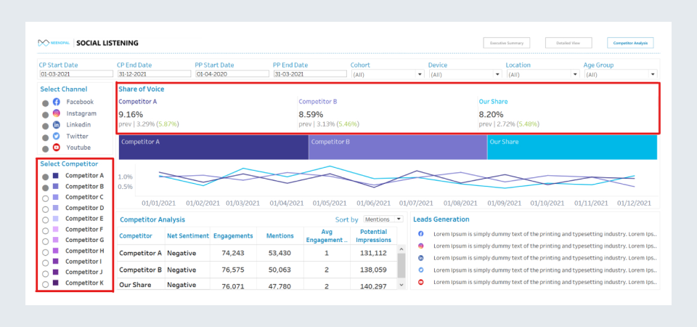The image size is (697, 327).
Task: Click Competitor K color swatch
Action: pos(56,283)
